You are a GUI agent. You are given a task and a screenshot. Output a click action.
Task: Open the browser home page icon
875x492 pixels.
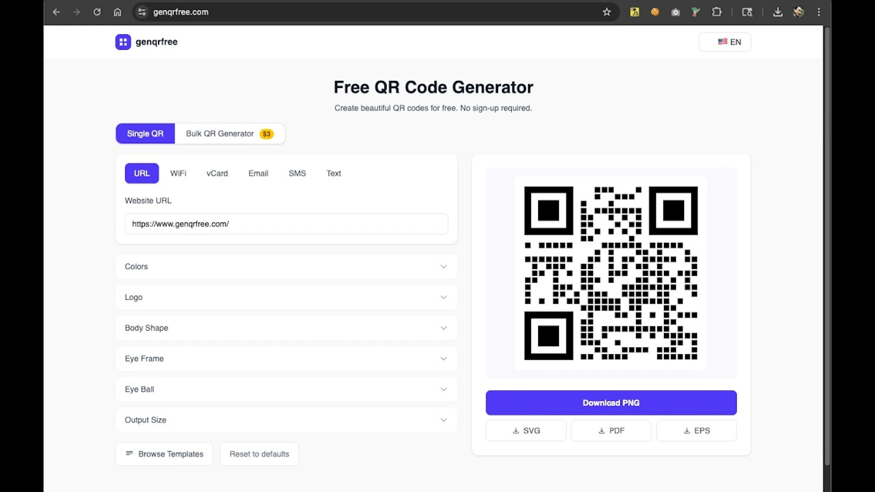click(x=118, y=12)
